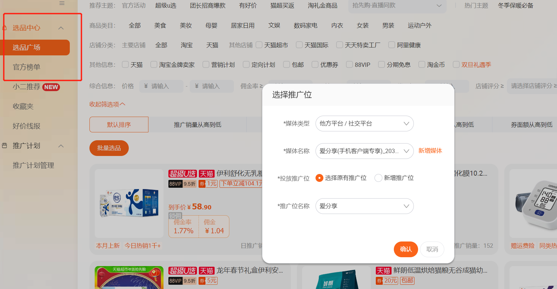The image size is (557, 289).
Task: Check the 阿里健康 checkbox
Action: click(392, 45)
